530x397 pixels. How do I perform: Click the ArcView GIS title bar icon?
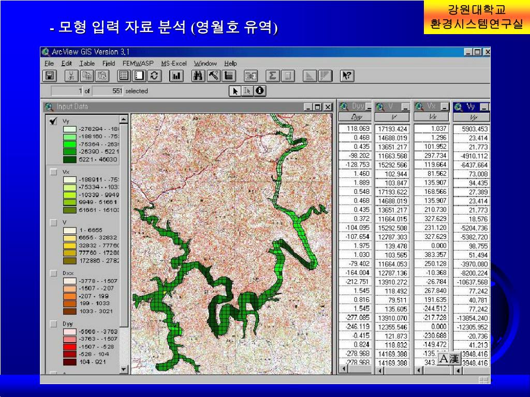tap(46, 52)
